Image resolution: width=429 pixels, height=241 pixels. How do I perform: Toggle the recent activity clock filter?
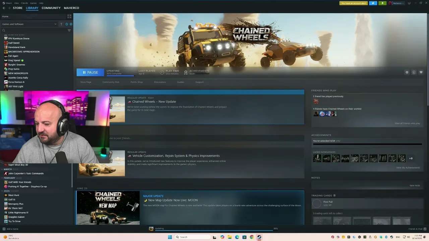tap(67, 24)
